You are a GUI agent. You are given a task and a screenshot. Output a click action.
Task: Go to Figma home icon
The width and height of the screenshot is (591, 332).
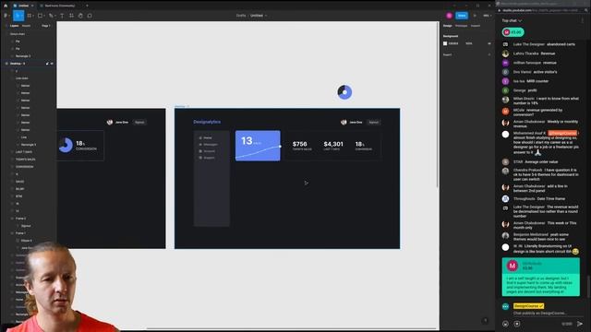point(6,6)
